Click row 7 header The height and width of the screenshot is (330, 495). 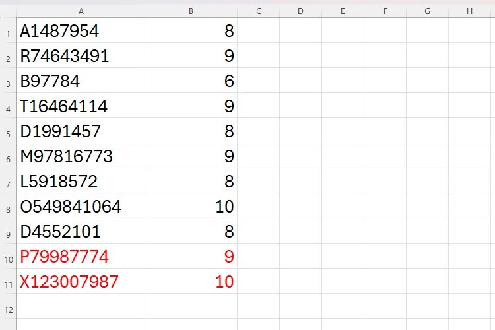[8, 181]
